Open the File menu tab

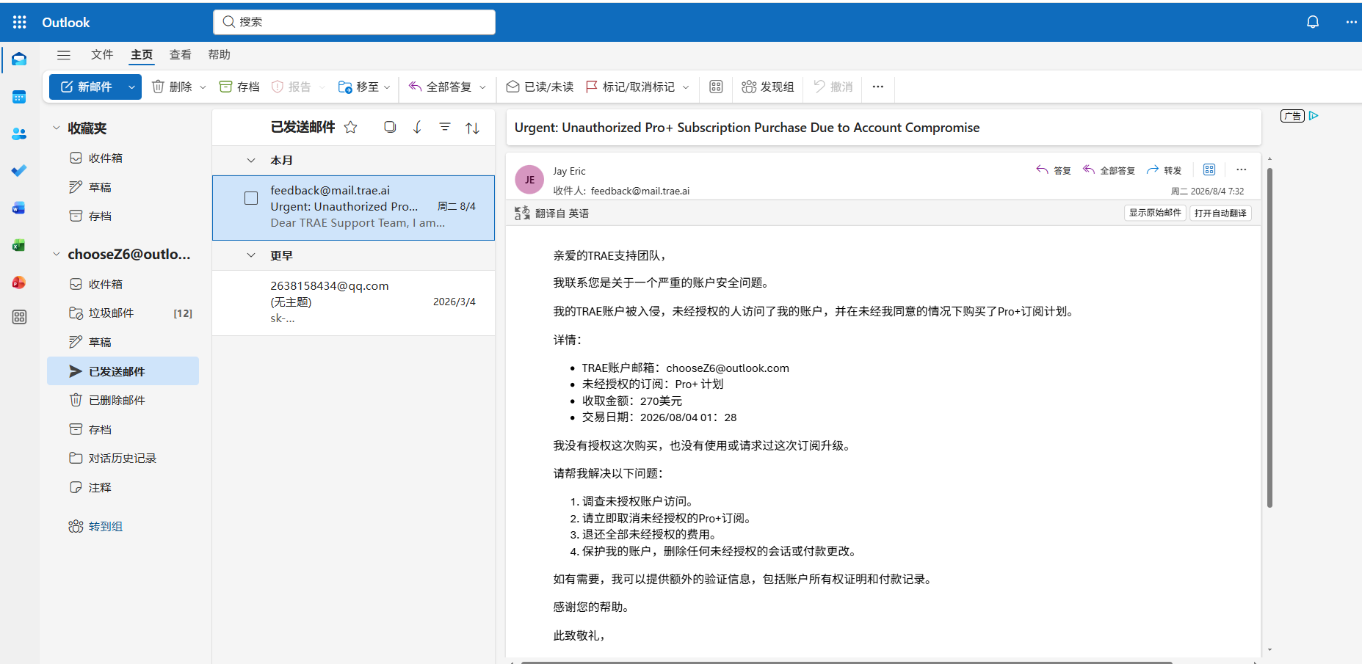(x=102, y=54)
